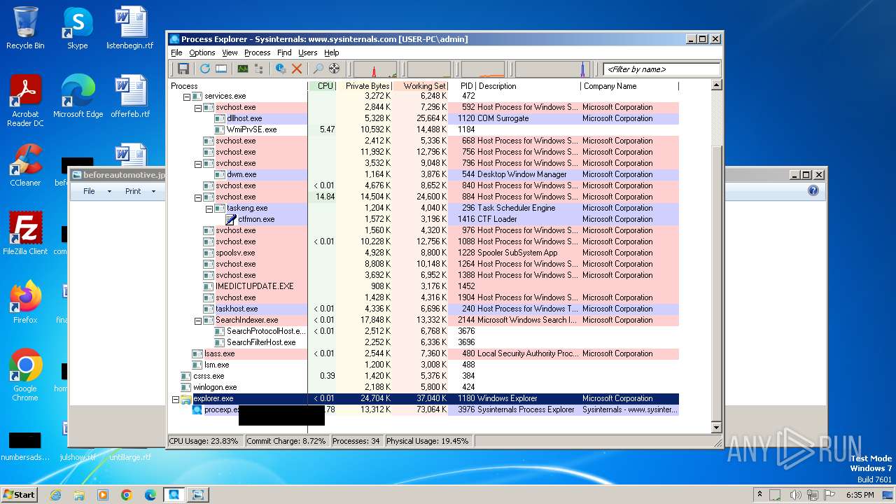Image resolution: width=896 pixels, height=504 pixels.
Task: Open Recycle Bin desktop icon
Action: coord(25,29)
